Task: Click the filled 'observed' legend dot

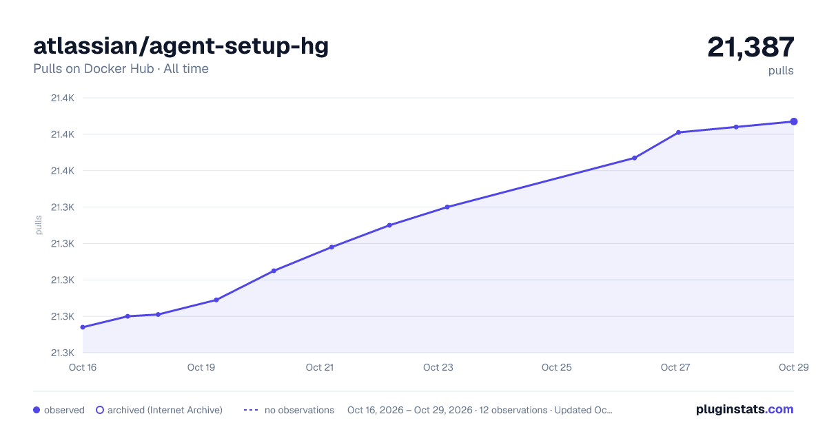Action: 37,410
